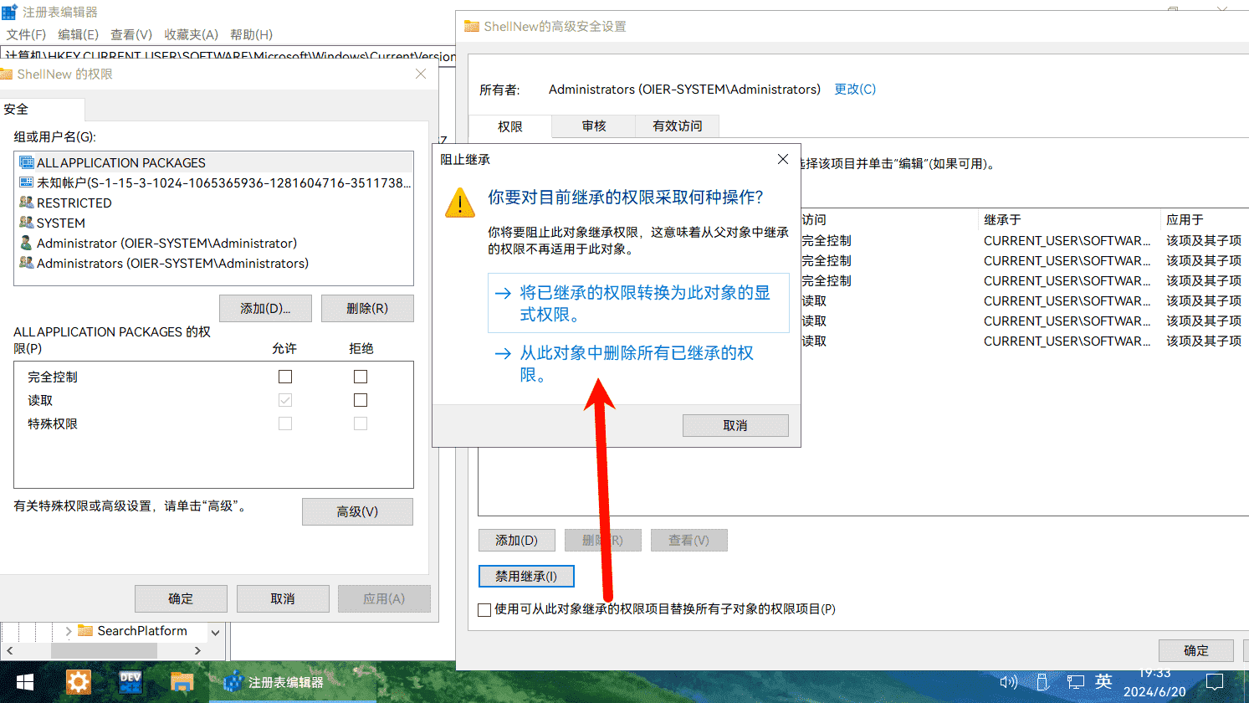Open the Windows Start menu
Screen dimensions: 1249x703
pos(25,682)
